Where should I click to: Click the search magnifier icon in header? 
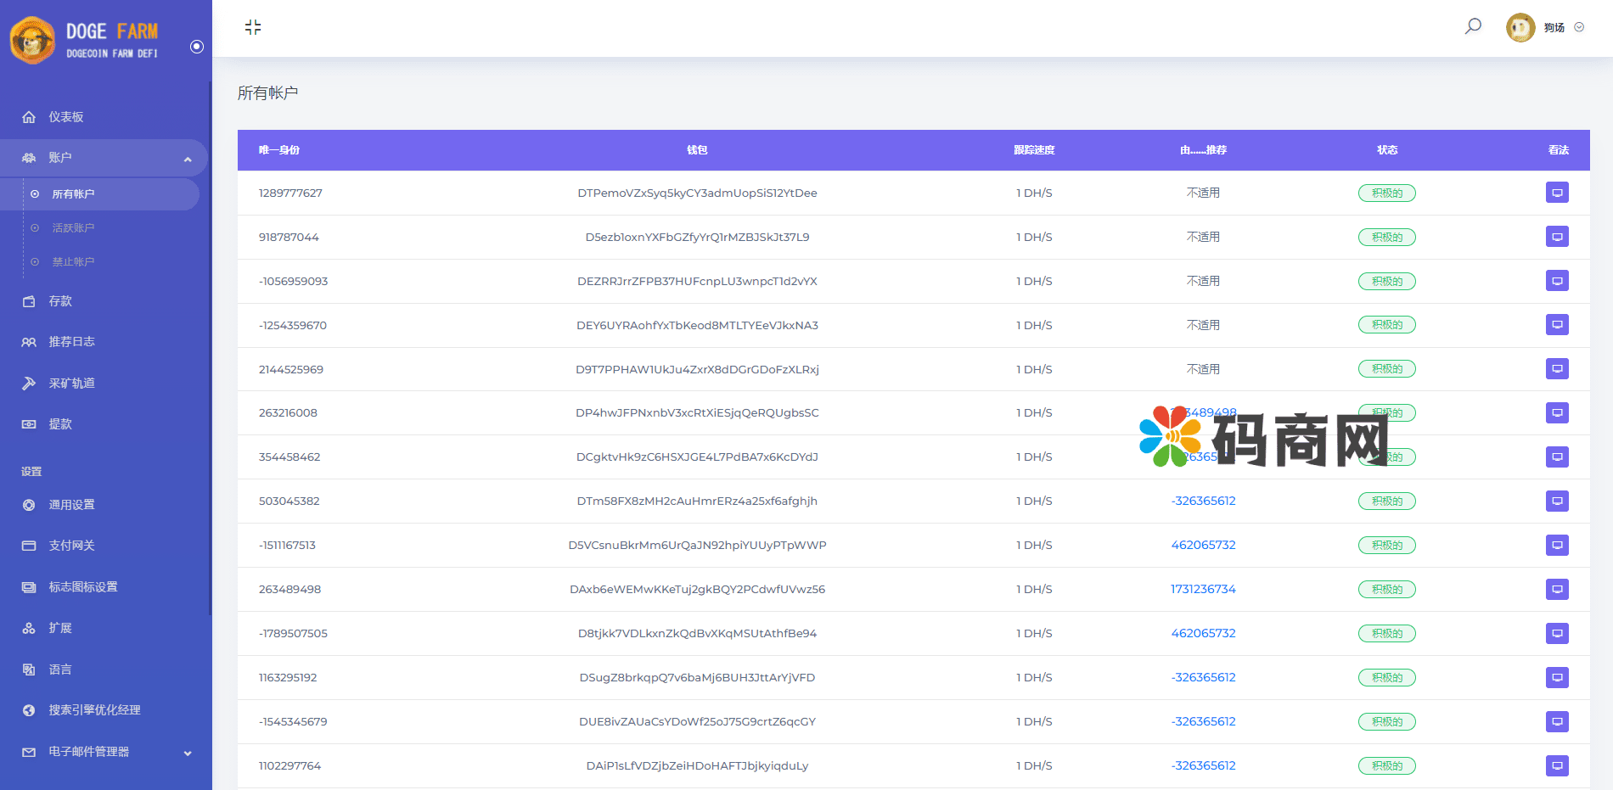(1473, 26)
